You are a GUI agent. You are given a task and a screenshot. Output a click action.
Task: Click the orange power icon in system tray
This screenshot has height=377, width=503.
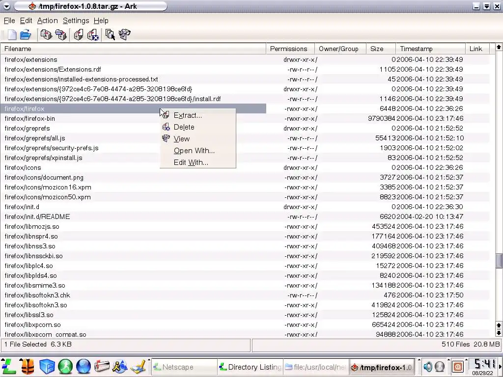[x=458, y=366]
